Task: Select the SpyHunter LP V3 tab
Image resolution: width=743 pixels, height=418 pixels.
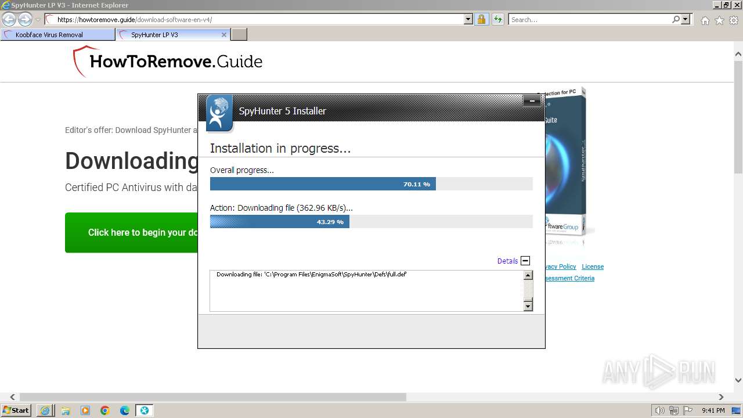Action: (x=168, y=35)
